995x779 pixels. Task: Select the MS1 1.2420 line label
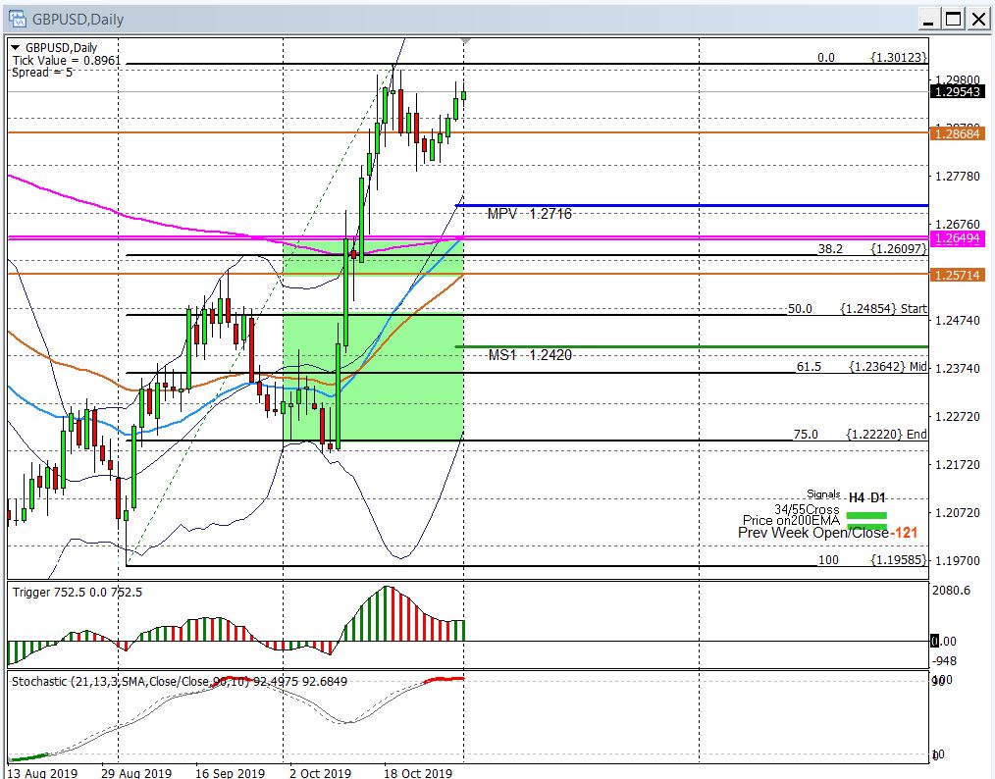529,355
